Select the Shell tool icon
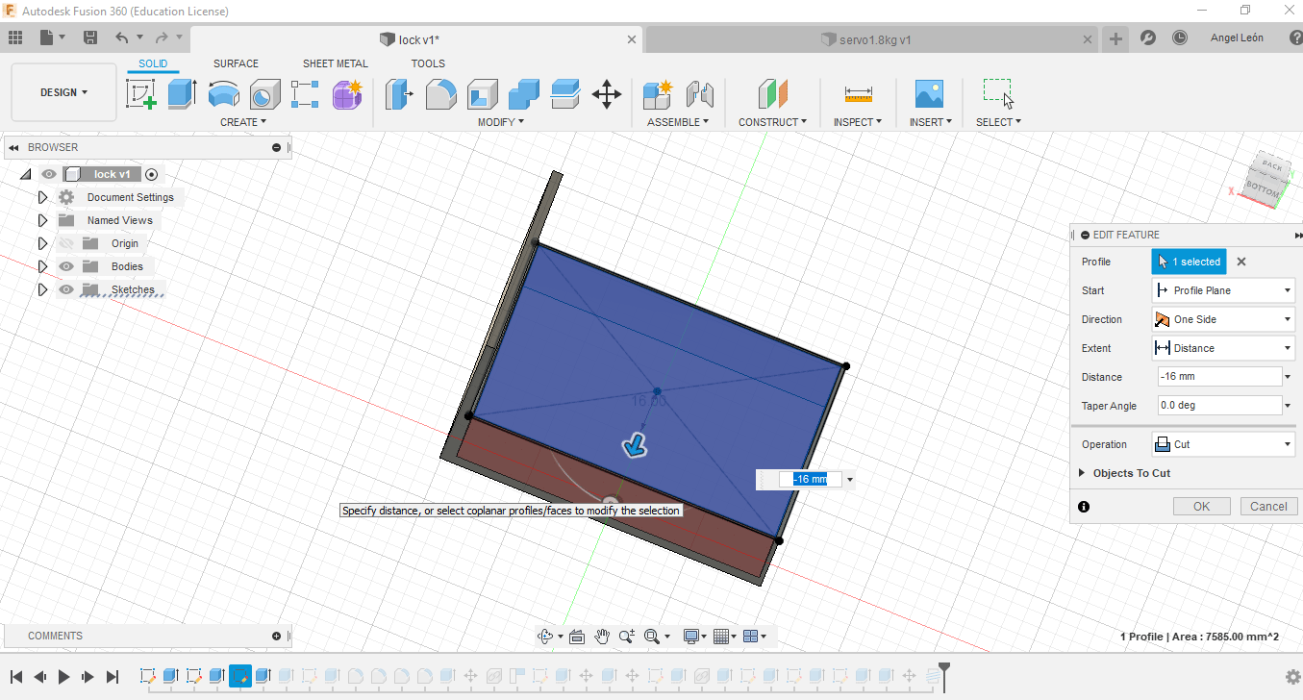The image size is (1303, 700). [482, 94]
